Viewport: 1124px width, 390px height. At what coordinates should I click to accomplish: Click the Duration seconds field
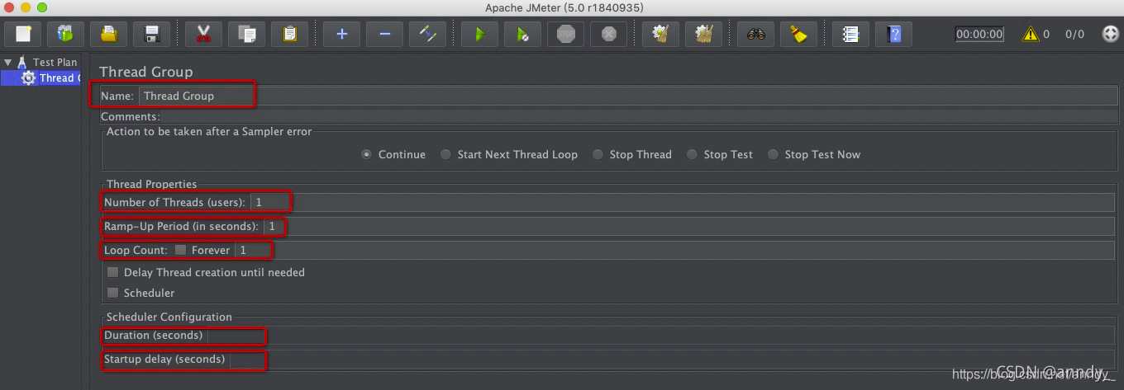point(660,336)
